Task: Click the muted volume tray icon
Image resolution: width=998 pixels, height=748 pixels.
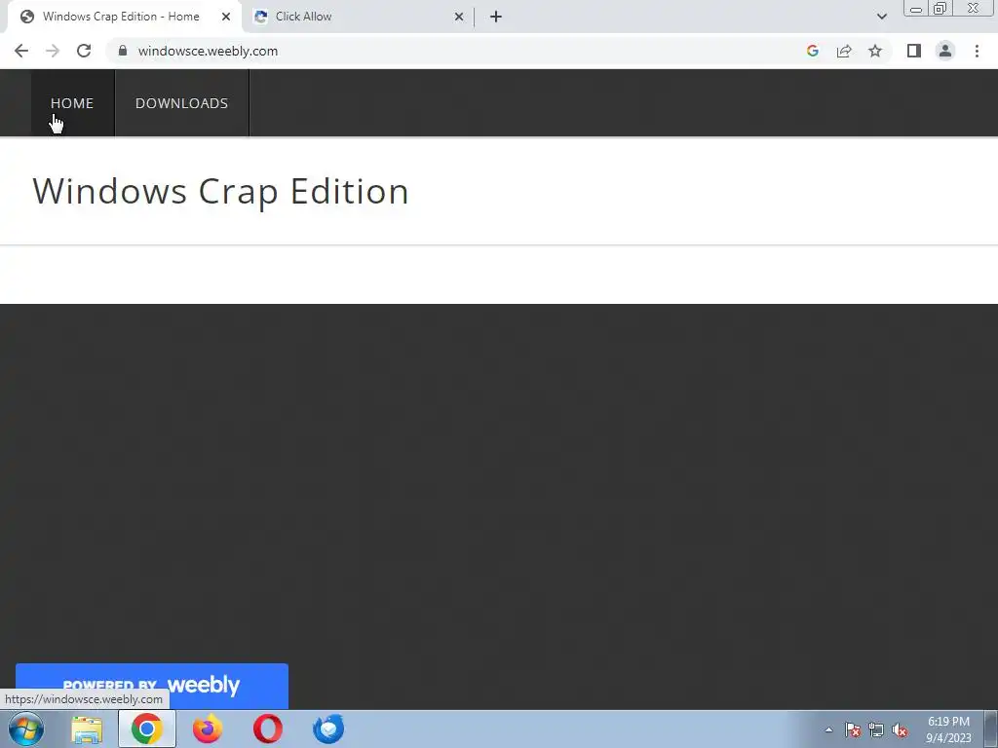Action: tap(900, 729)
